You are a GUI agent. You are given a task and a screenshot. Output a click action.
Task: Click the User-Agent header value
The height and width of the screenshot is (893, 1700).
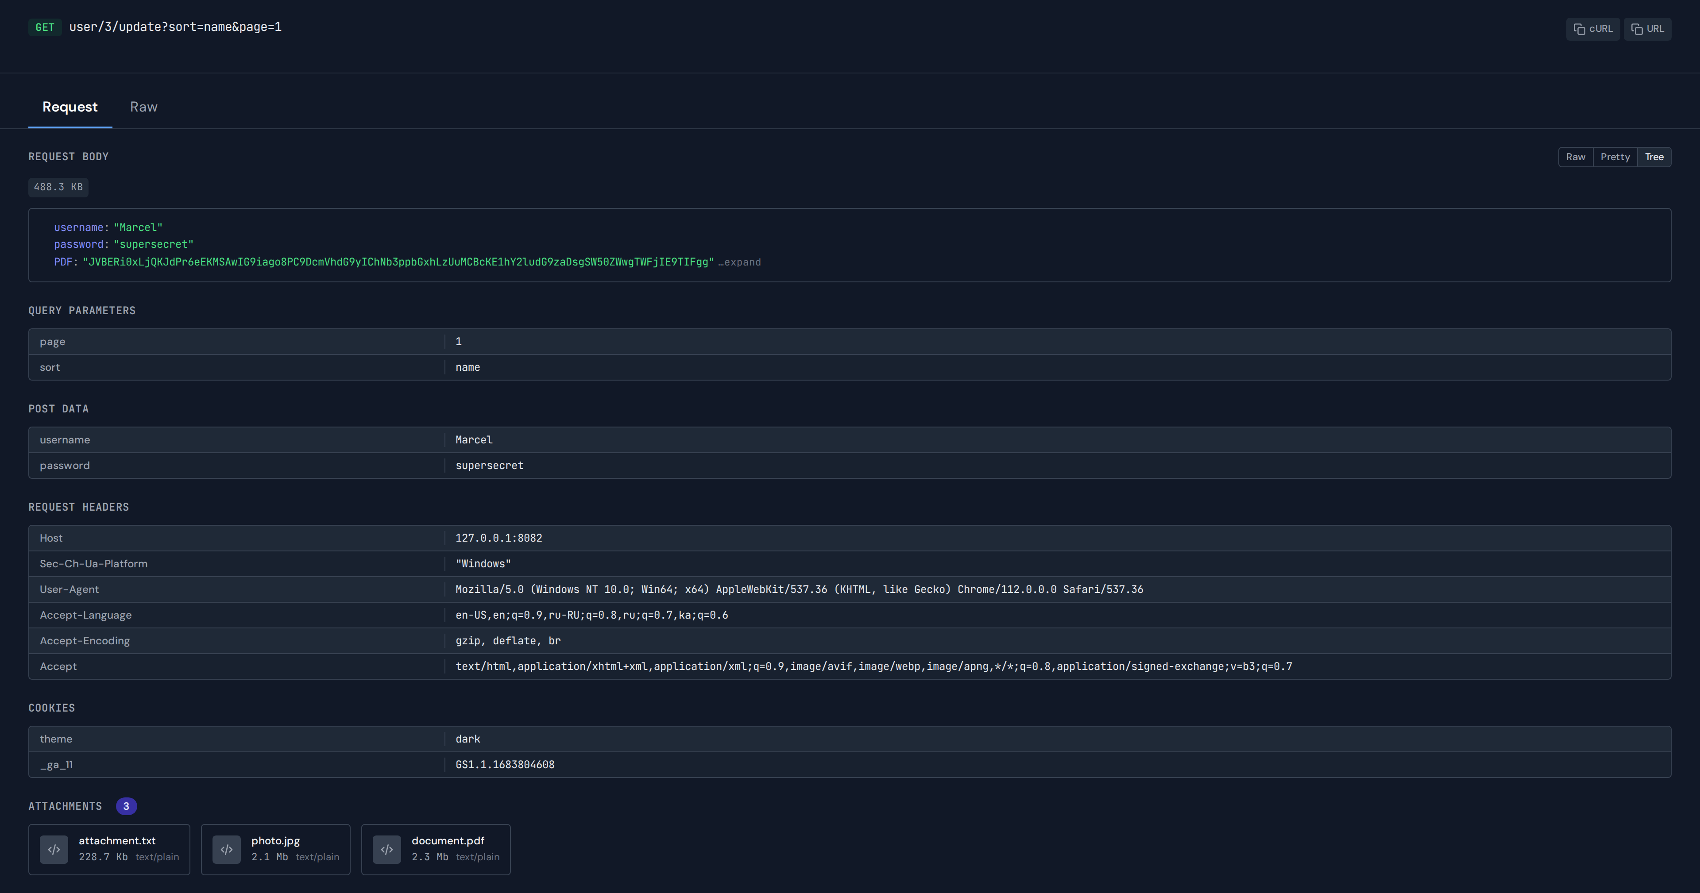799,589
